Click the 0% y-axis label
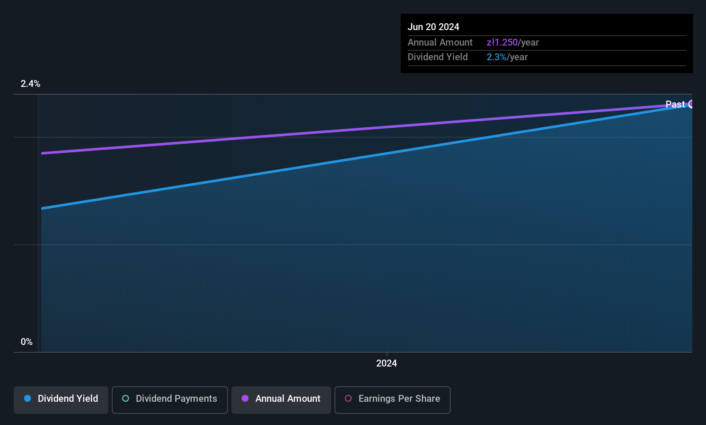This screenshot has height=425, width=706. coord(27,342)
